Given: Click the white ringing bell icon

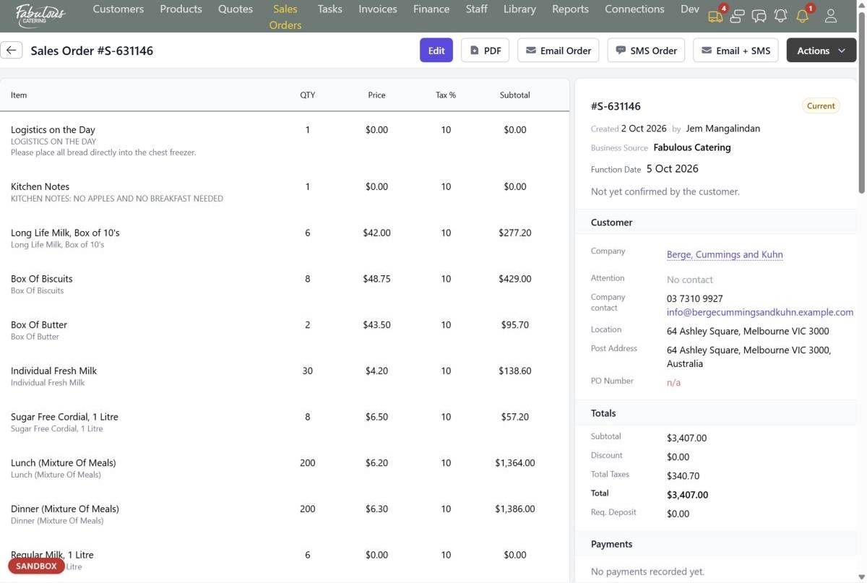Looking at the screenshot, I should tap(780, 16).
